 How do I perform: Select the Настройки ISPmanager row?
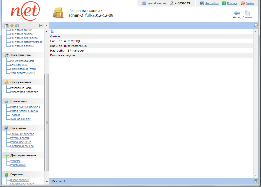click(x=67, y=51)
